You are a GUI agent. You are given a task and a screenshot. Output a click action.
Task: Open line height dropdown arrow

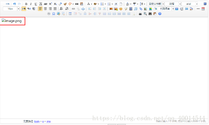[x=144, y=4]
